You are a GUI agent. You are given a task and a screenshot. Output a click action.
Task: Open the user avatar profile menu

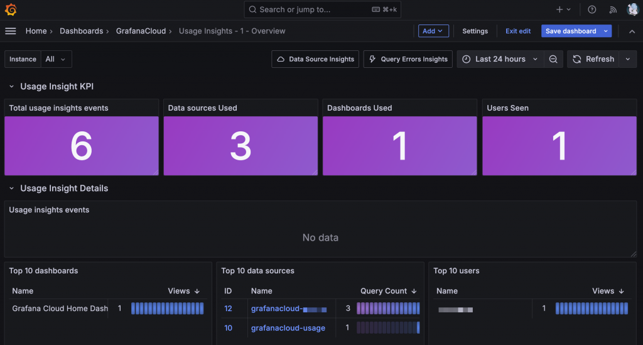[x=633, y=9]
